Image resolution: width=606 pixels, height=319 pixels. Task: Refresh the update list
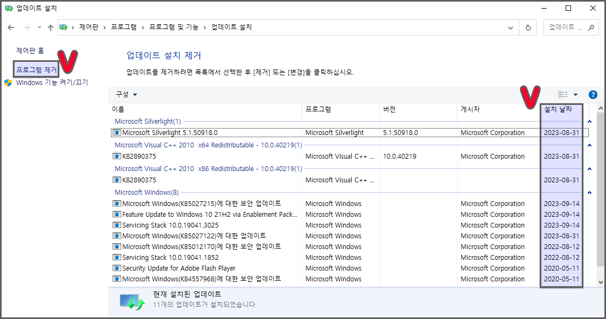click(528, 27)
